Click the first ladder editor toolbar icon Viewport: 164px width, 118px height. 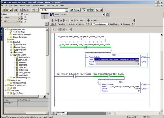pyautogui.click(x=54, y=29)
